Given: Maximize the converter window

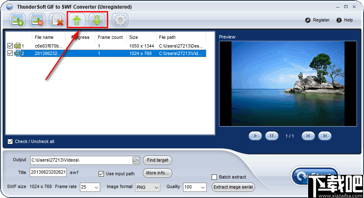Looking at the screenshot, I should point(346,7).
